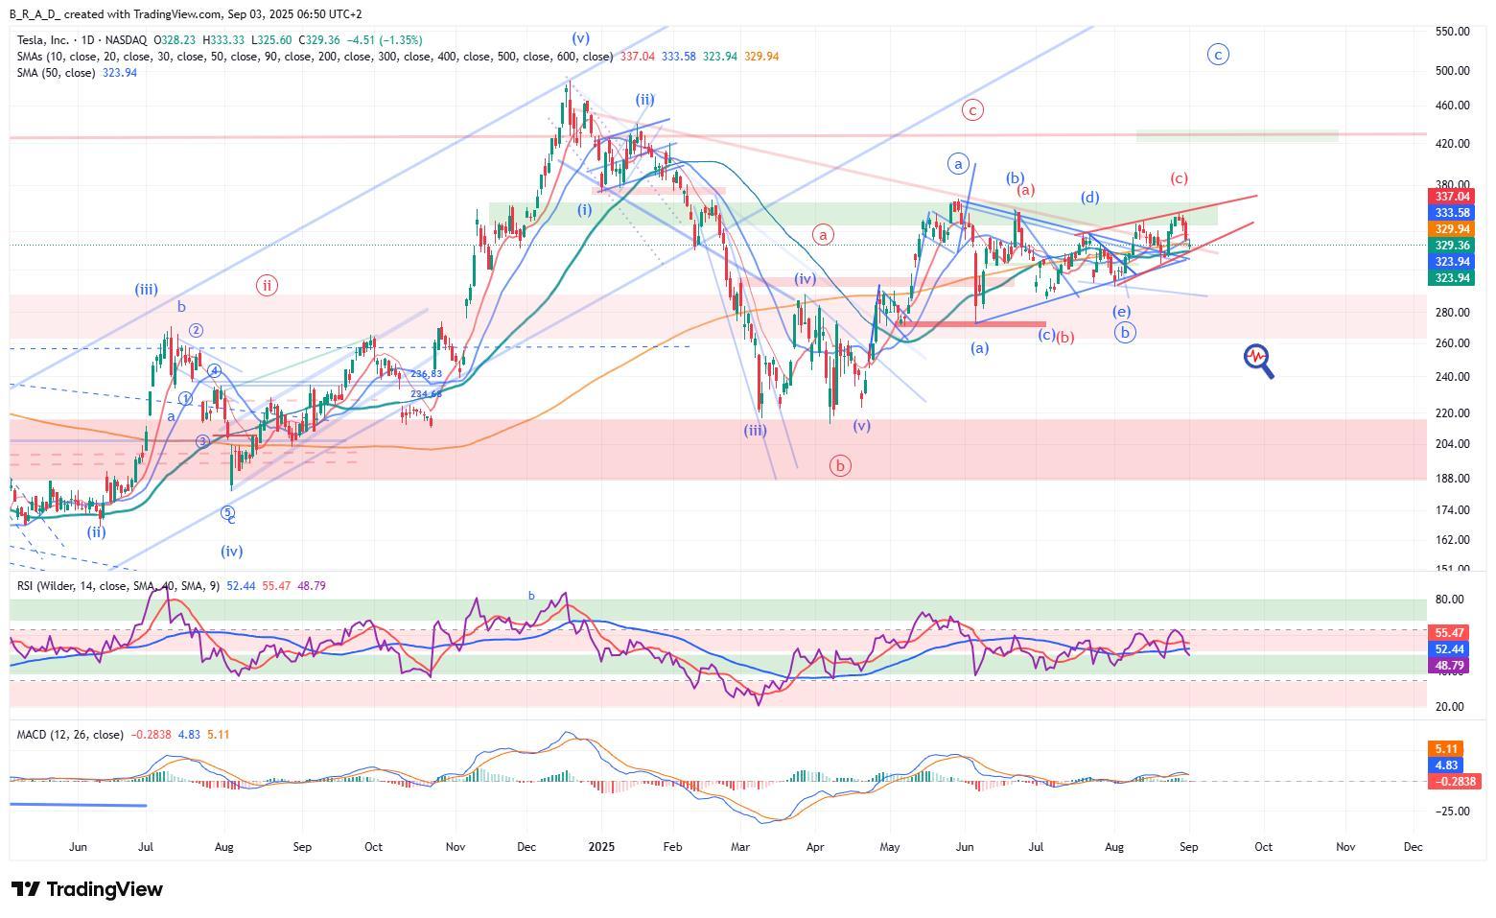
Task: Click the small green target zone near 420
Action: (x=1237, y=136)
